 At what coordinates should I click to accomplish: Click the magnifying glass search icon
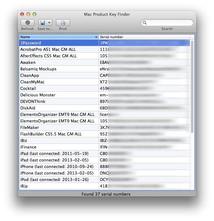(145, 23)
